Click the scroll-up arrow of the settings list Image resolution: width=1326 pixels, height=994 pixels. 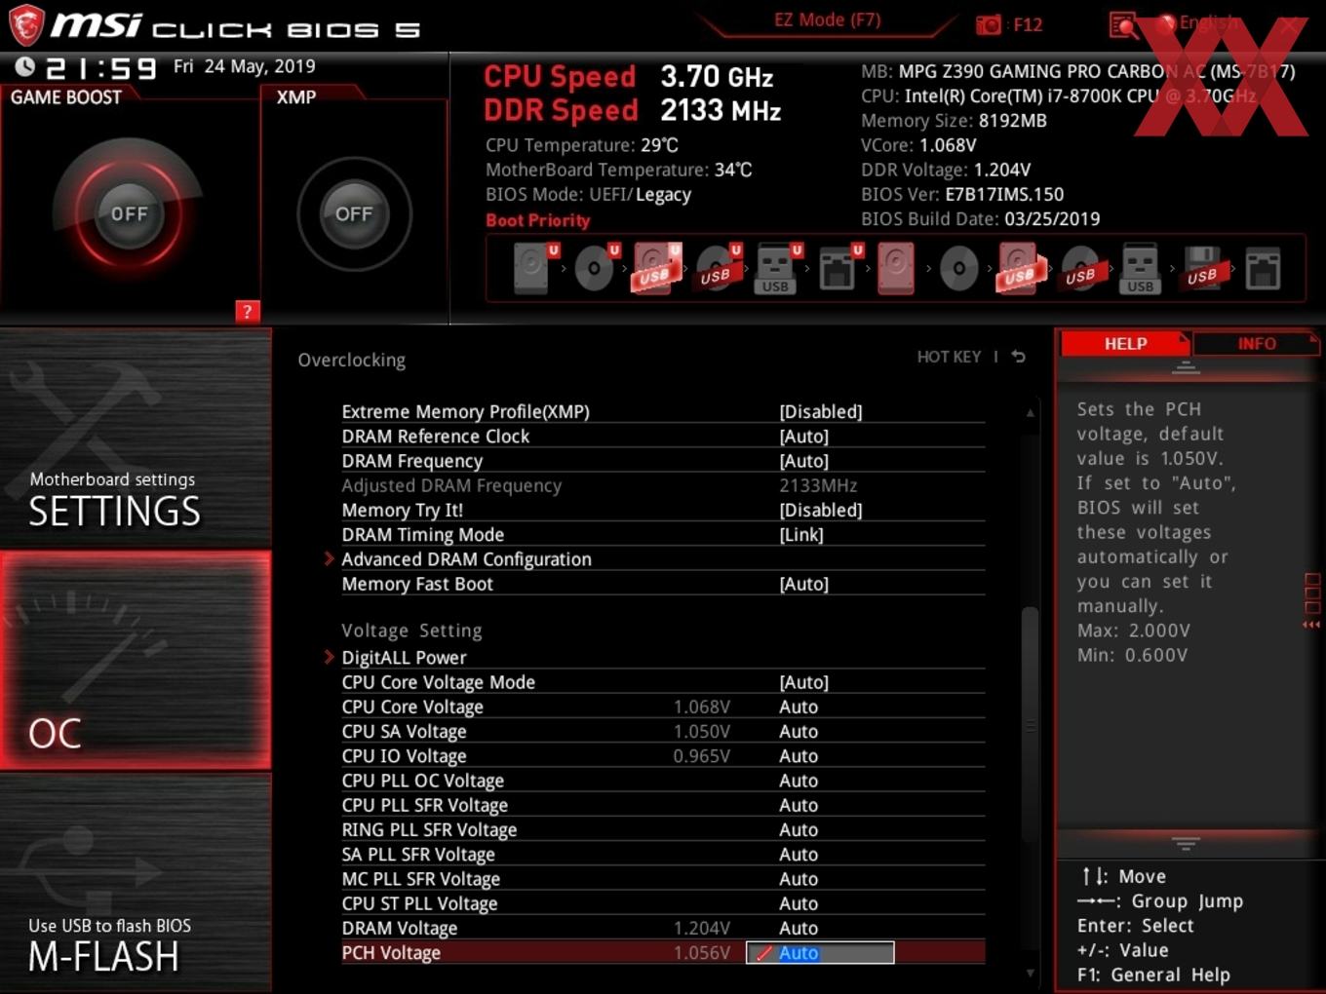coord(1030,413)
